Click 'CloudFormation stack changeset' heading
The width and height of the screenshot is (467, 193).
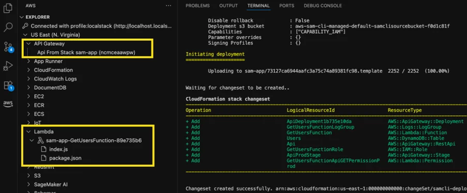[228, 99]
